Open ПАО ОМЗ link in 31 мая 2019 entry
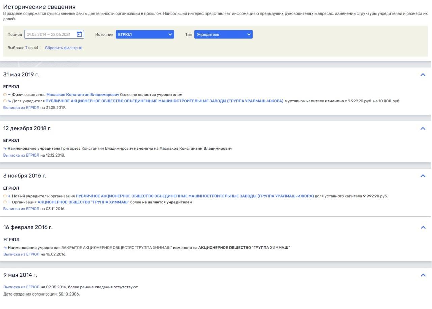Image resolution: width=432 pixels, height=309 pixels. pyautogui.click(x=164, y=101)
